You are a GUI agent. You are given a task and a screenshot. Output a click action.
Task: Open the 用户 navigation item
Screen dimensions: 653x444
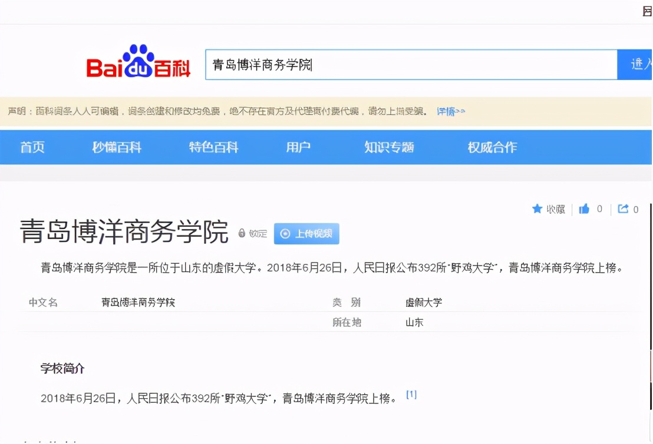click(300, 148)
